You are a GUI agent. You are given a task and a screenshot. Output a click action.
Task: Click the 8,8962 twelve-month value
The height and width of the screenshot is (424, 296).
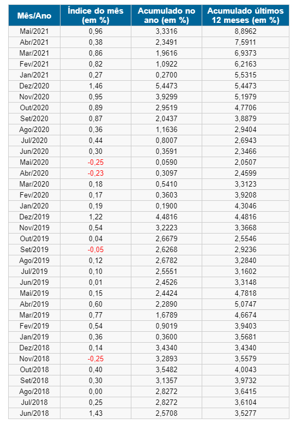tap(245, 31)
